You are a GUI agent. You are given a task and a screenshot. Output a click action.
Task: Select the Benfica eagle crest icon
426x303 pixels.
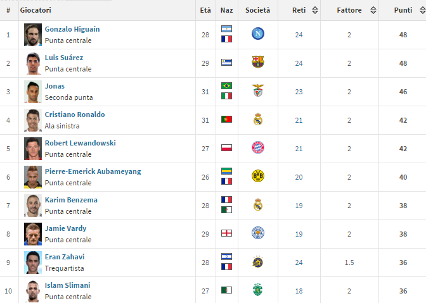click(258, 90)
